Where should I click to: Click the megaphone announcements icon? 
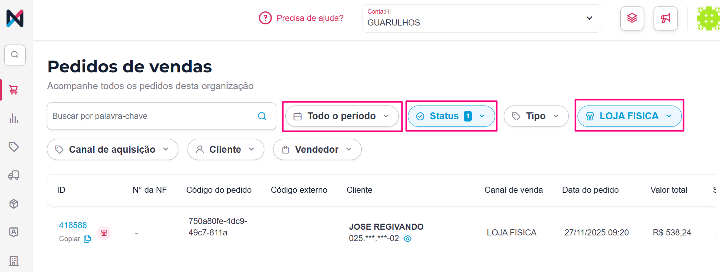(x=665, y=18)
